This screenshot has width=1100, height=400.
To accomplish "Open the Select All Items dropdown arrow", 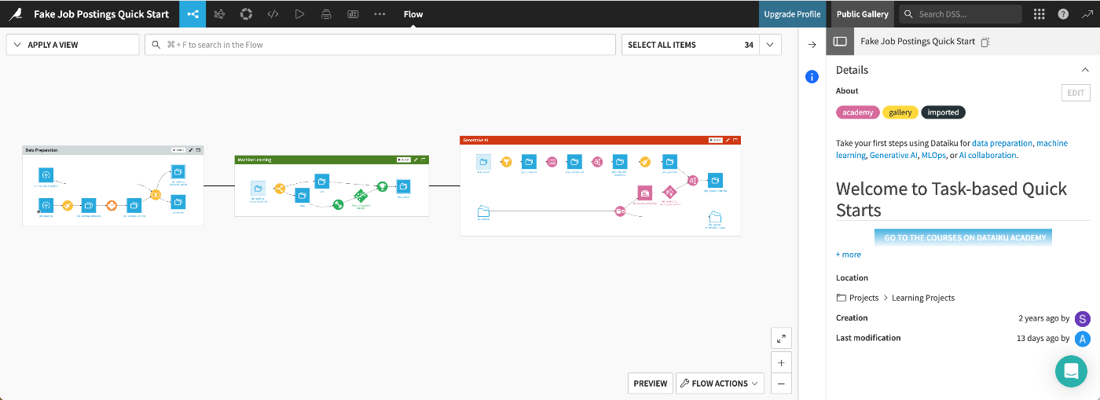I will [771, 45].
